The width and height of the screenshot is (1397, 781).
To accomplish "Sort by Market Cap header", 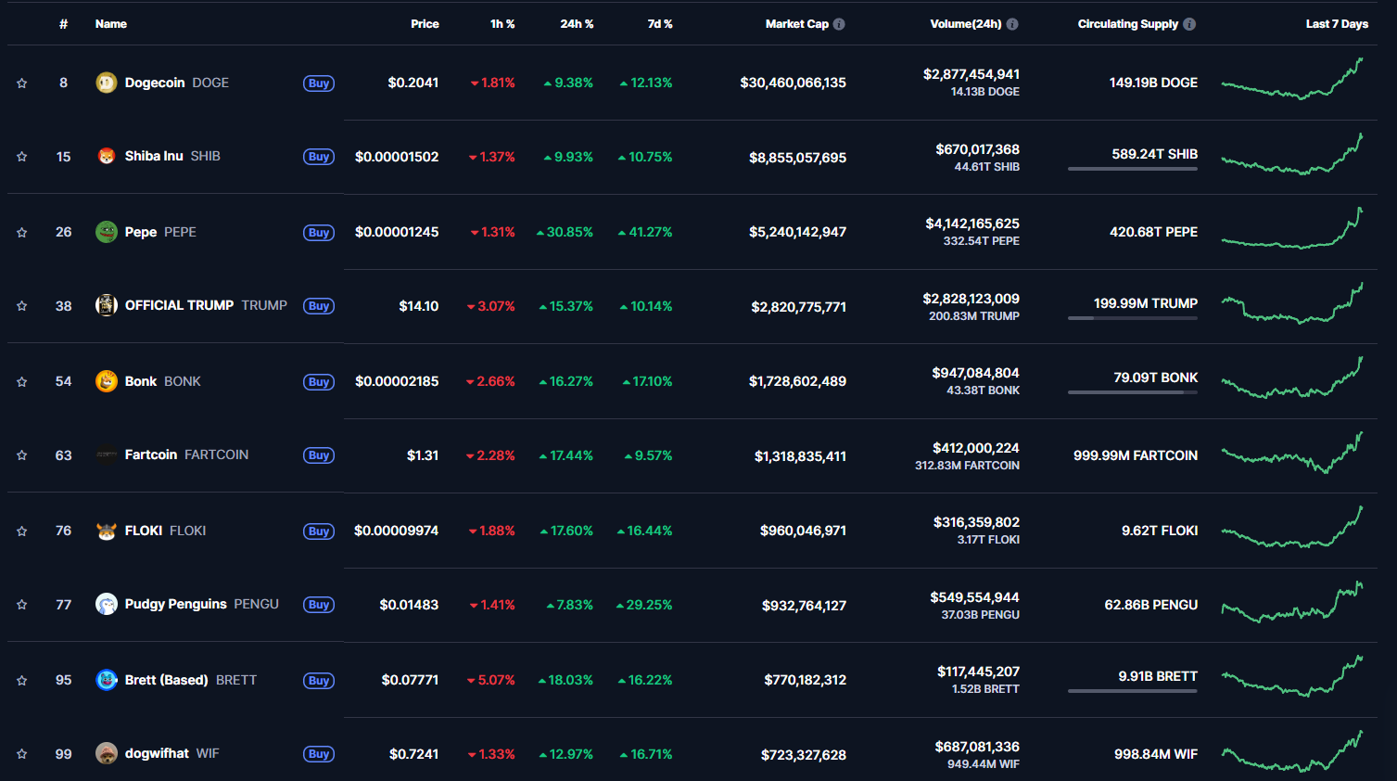I will point(797,24).
